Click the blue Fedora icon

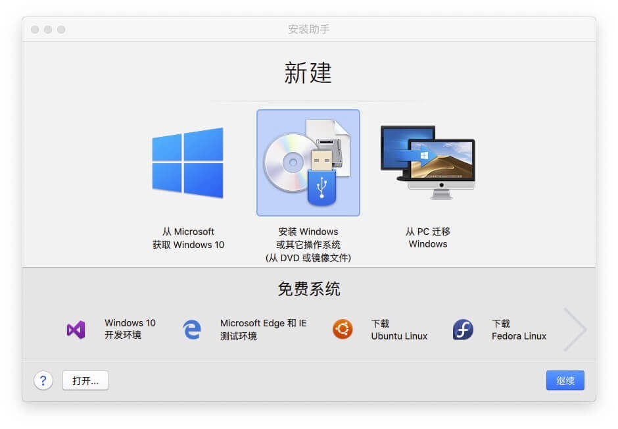463,329
